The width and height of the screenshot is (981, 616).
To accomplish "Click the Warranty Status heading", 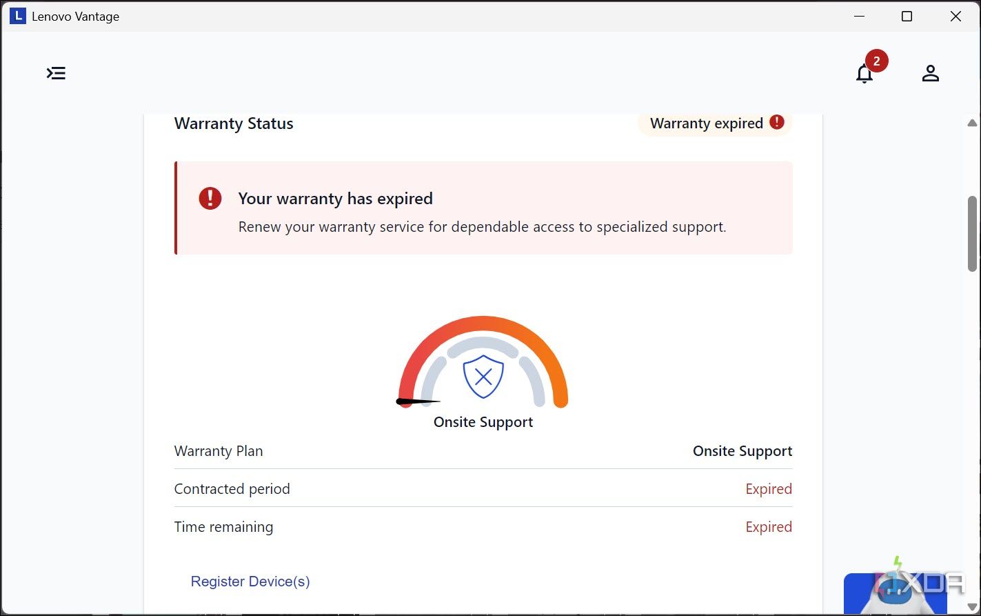I will pyautogui.click(x=234, y=123).
